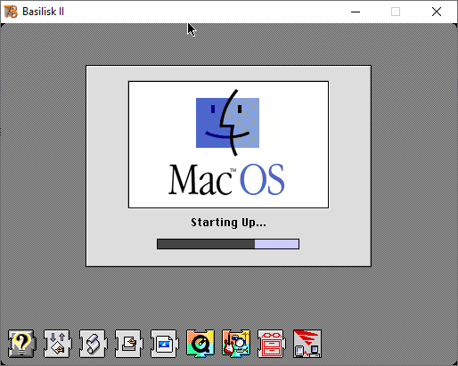Click the Basilisk II app icon in title bar
Viewport: 458px width, 366px height.
tap(11, 12)
